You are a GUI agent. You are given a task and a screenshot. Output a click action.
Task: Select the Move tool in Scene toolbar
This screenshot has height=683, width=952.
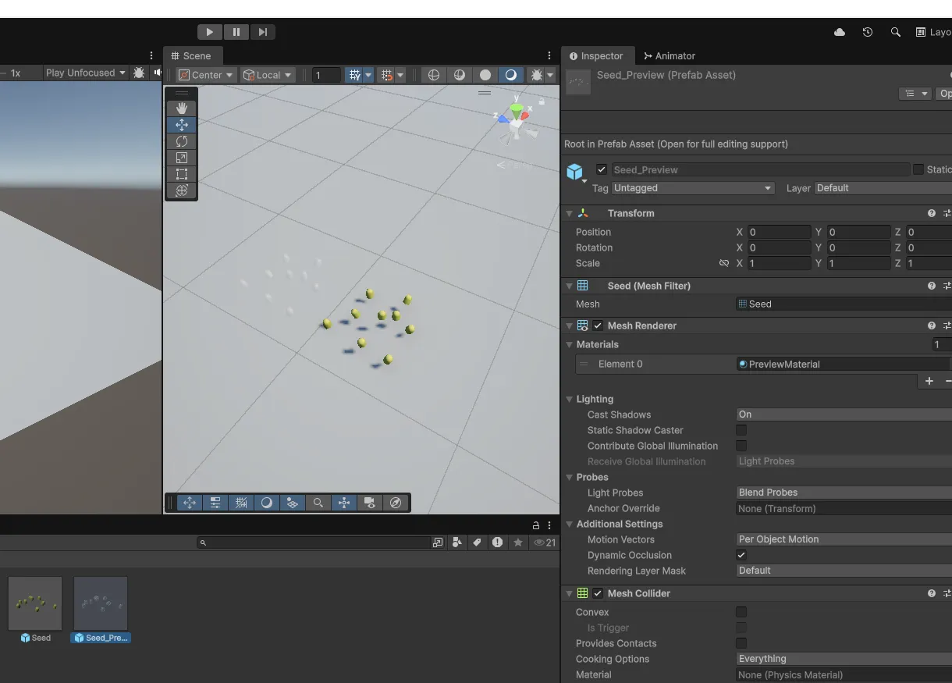[x=182, y=125]
